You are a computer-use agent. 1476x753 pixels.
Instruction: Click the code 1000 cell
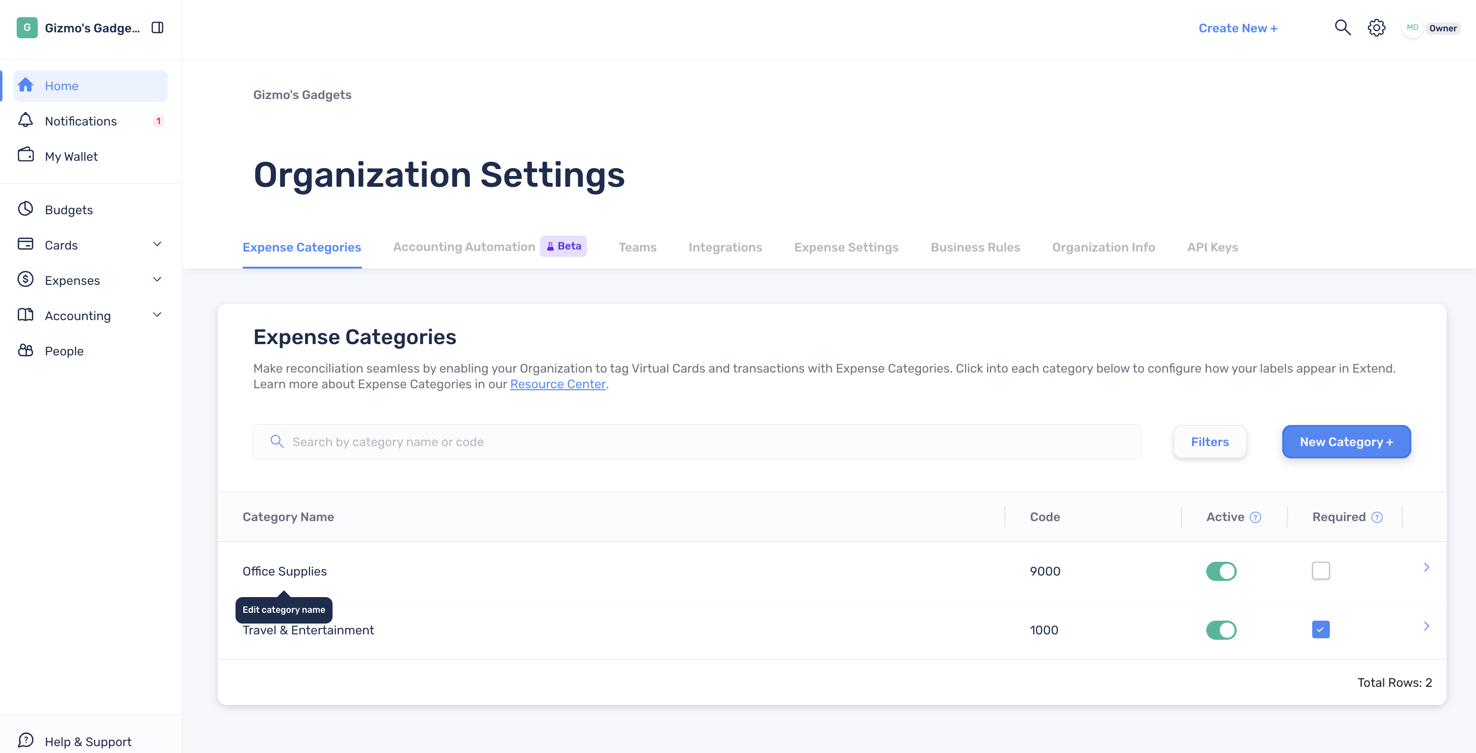pos(1043,630)
